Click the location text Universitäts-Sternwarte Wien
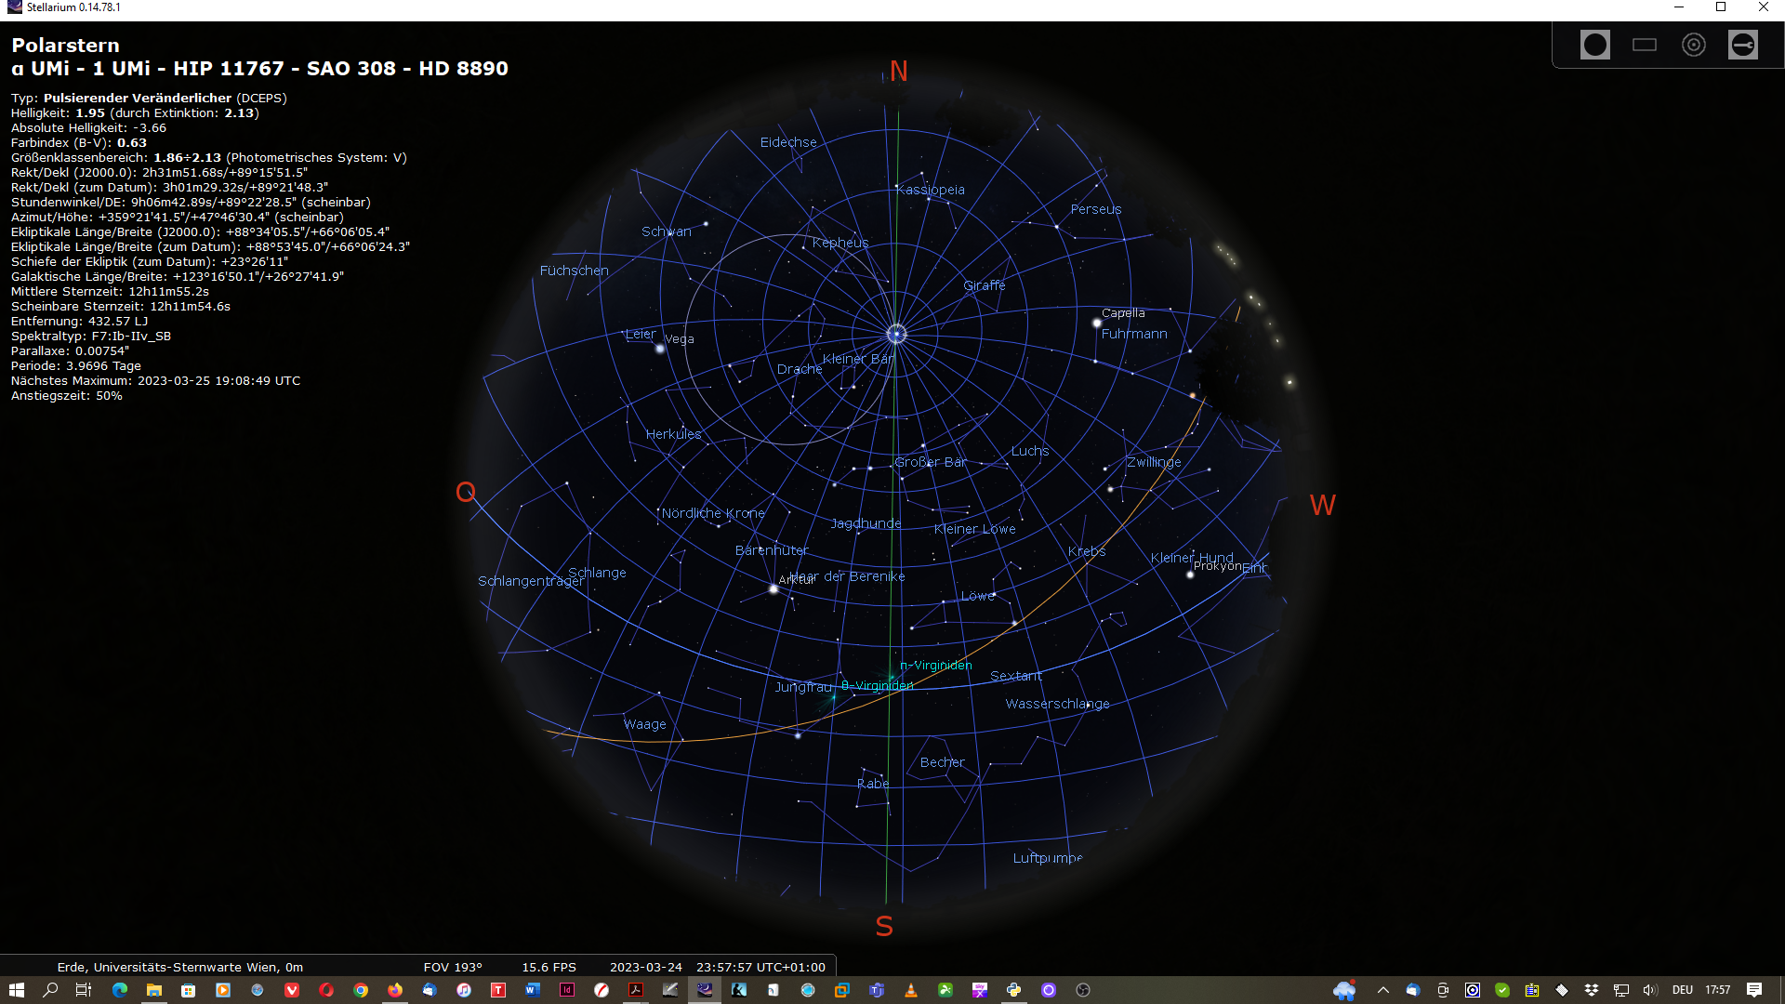This screenshot has height=1004, width=1785. pos(180,967)
